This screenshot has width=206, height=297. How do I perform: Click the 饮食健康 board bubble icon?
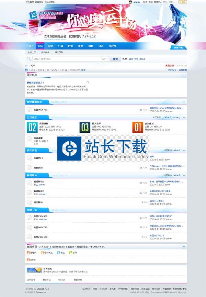point(29,139)
